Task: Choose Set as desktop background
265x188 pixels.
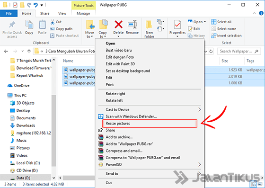Action: point(128,71)
